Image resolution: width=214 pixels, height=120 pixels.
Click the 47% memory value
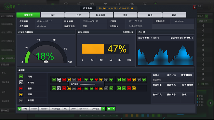pyautogui.click(x=117, y=49)
